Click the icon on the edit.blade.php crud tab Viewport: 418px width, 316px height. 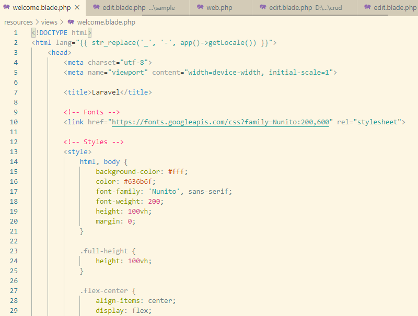[x=263, y=8]
